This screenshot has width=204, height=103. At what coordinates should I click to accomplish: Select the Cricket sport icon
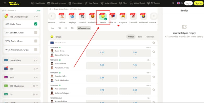62,16
